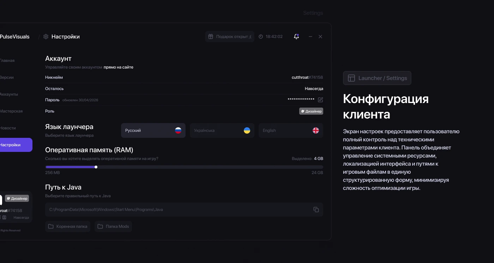Open the Аккаунты sidebar section
Viewport: 494px width, 263px height.
coord(8,94)
